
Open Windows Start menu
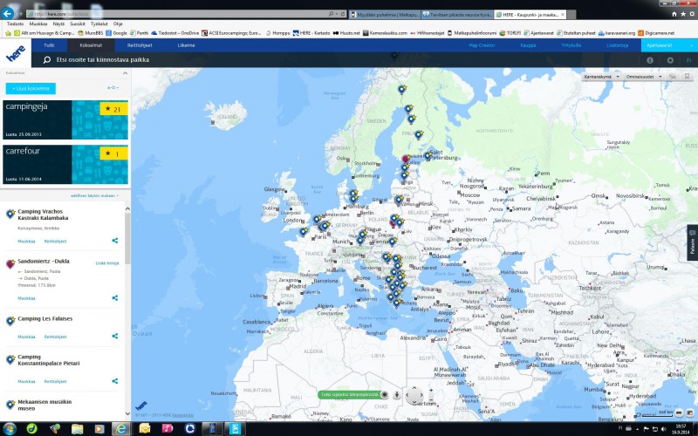click(8, 428)
